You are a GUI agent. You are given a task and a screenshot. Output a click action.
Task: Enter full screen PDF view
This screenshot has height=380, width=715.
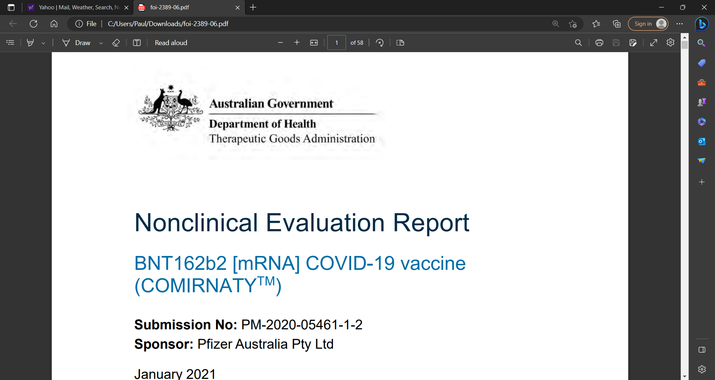click(x=654, y=43)
